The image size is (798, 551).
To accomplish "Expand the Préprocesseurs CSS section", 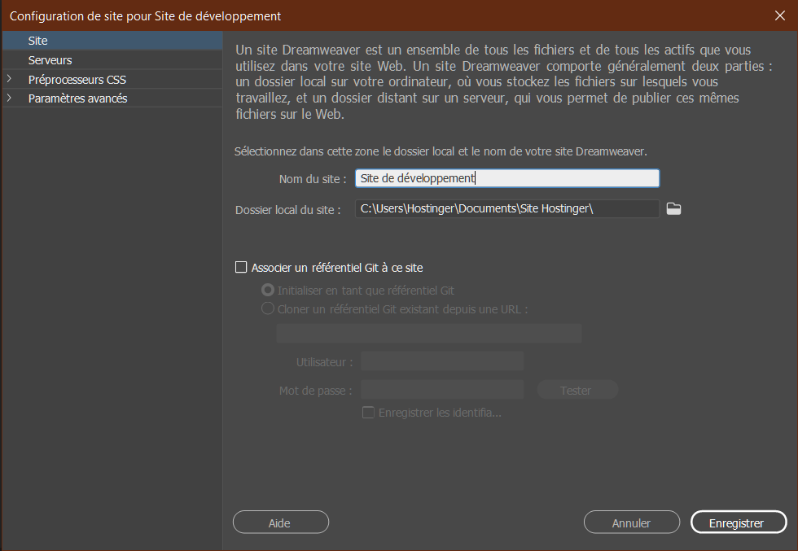I will click(10, 79).
